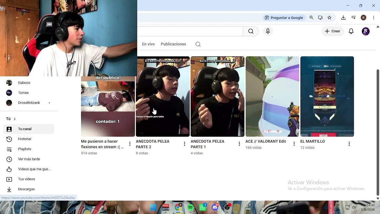Viewport: 380px width, 214px height.
Task: Open the Windows Start button
Action: (153, 207)
